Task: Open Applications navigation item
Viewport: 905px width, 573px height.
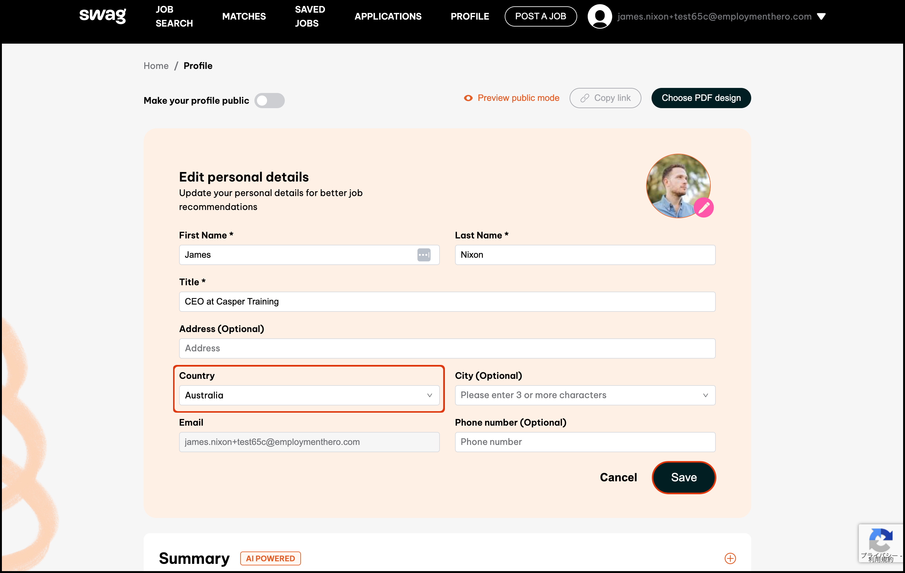Action: tap(388, 16)
